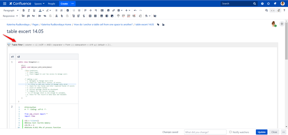Open the top bar help menu
Image resolution: width=288 pixels, height=135 pixels.
(x=262, y=3)
